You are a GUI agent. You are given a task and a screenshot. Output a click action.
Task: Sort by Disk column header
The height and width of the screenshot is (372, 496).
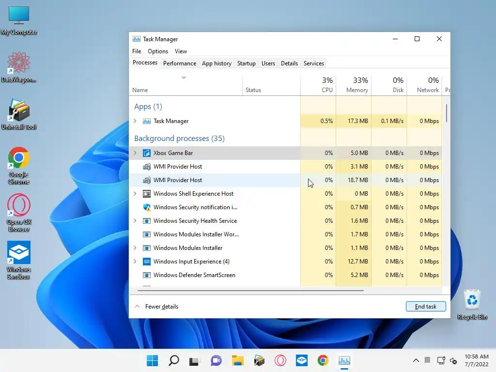coord(389,85)
